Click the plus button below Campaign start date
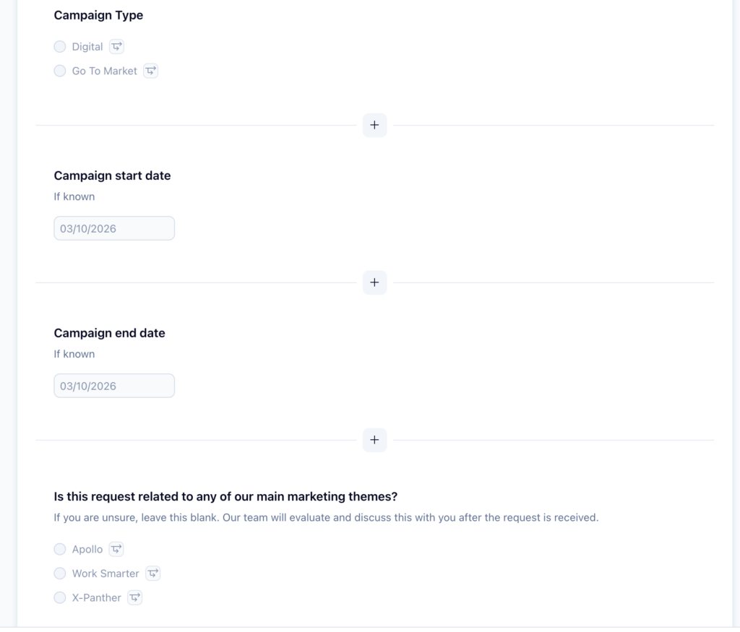This screenshot has width=740, height=632. (374, 283)
